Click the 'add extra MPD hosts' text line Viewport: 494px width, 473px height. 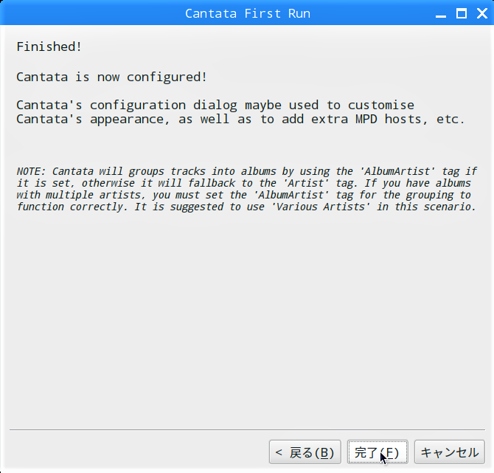click(x=240, y=120)
